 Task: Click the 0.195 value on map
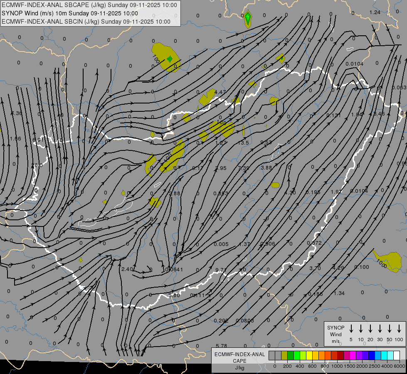(313, 192)
